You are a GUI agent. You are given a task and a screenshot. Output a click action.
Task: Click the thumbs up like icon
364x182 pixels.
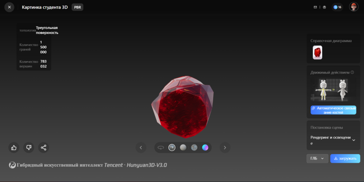pyautogui.click(x=14, y=148)
